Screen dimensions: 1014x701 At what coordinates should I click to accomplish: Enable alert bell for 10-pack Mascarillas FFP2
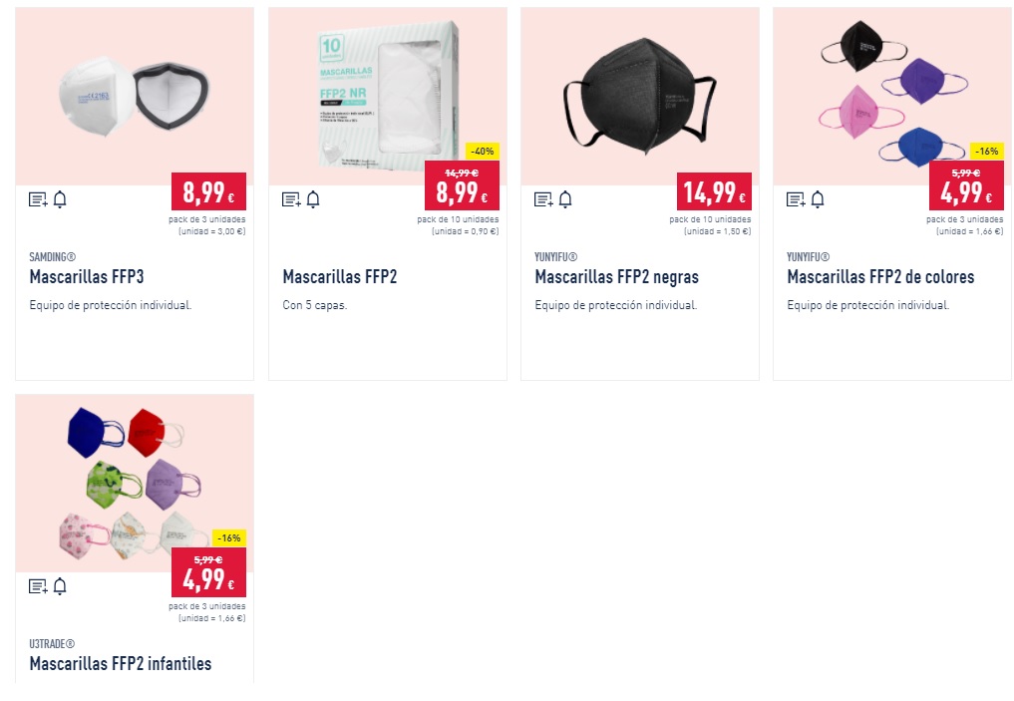tap(314, 199)
